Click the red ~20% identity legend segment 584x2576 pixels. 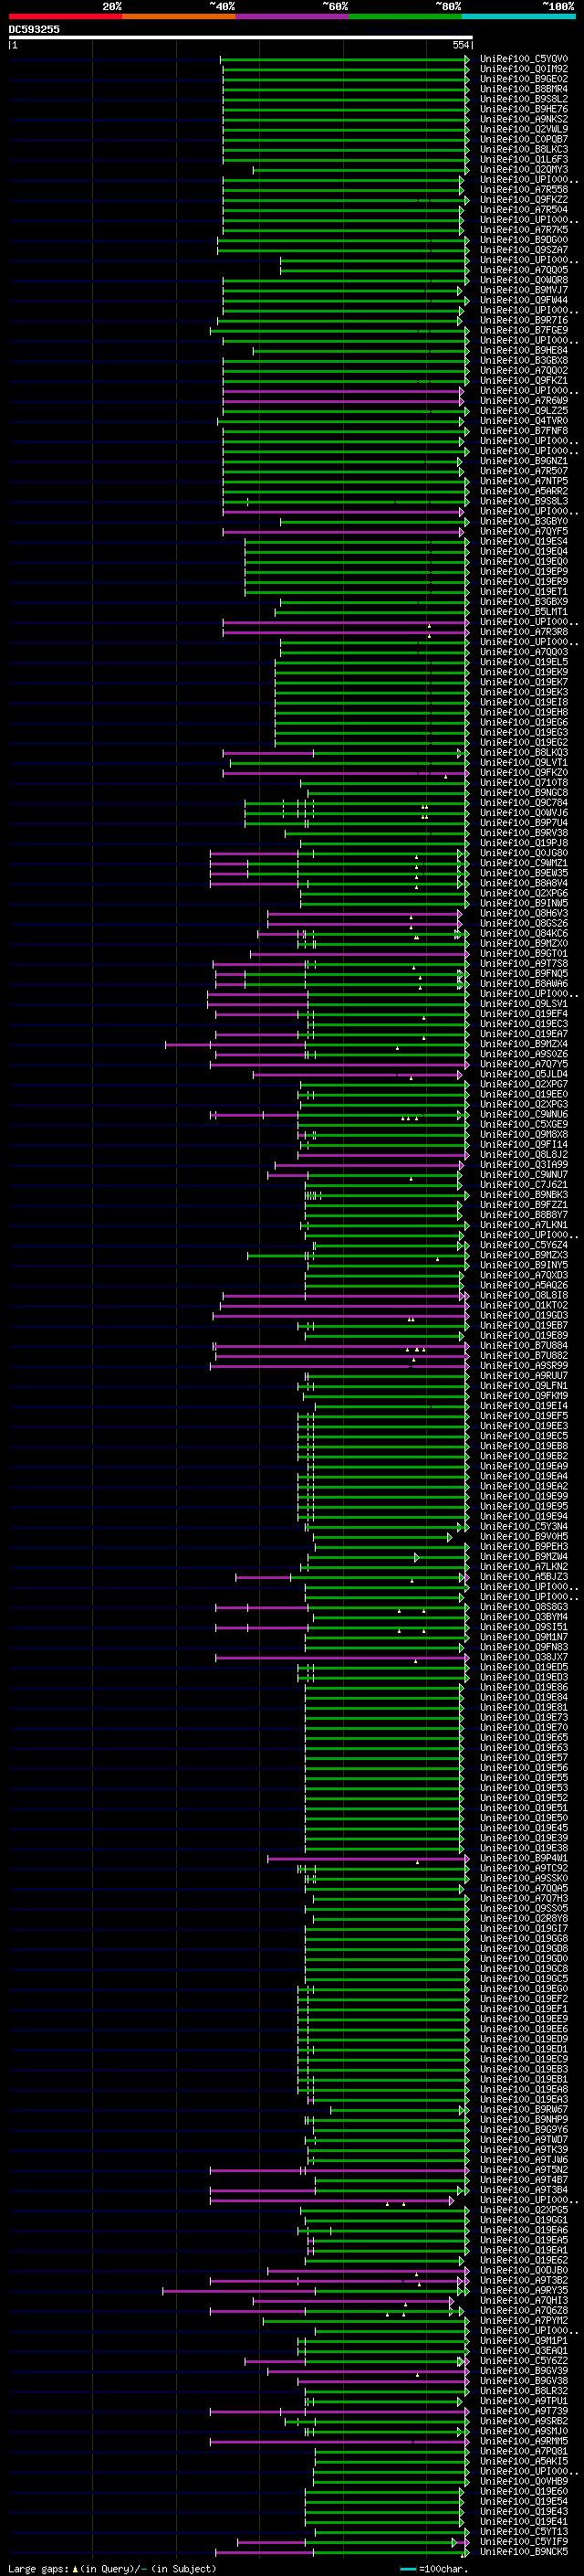click(65, 16)
